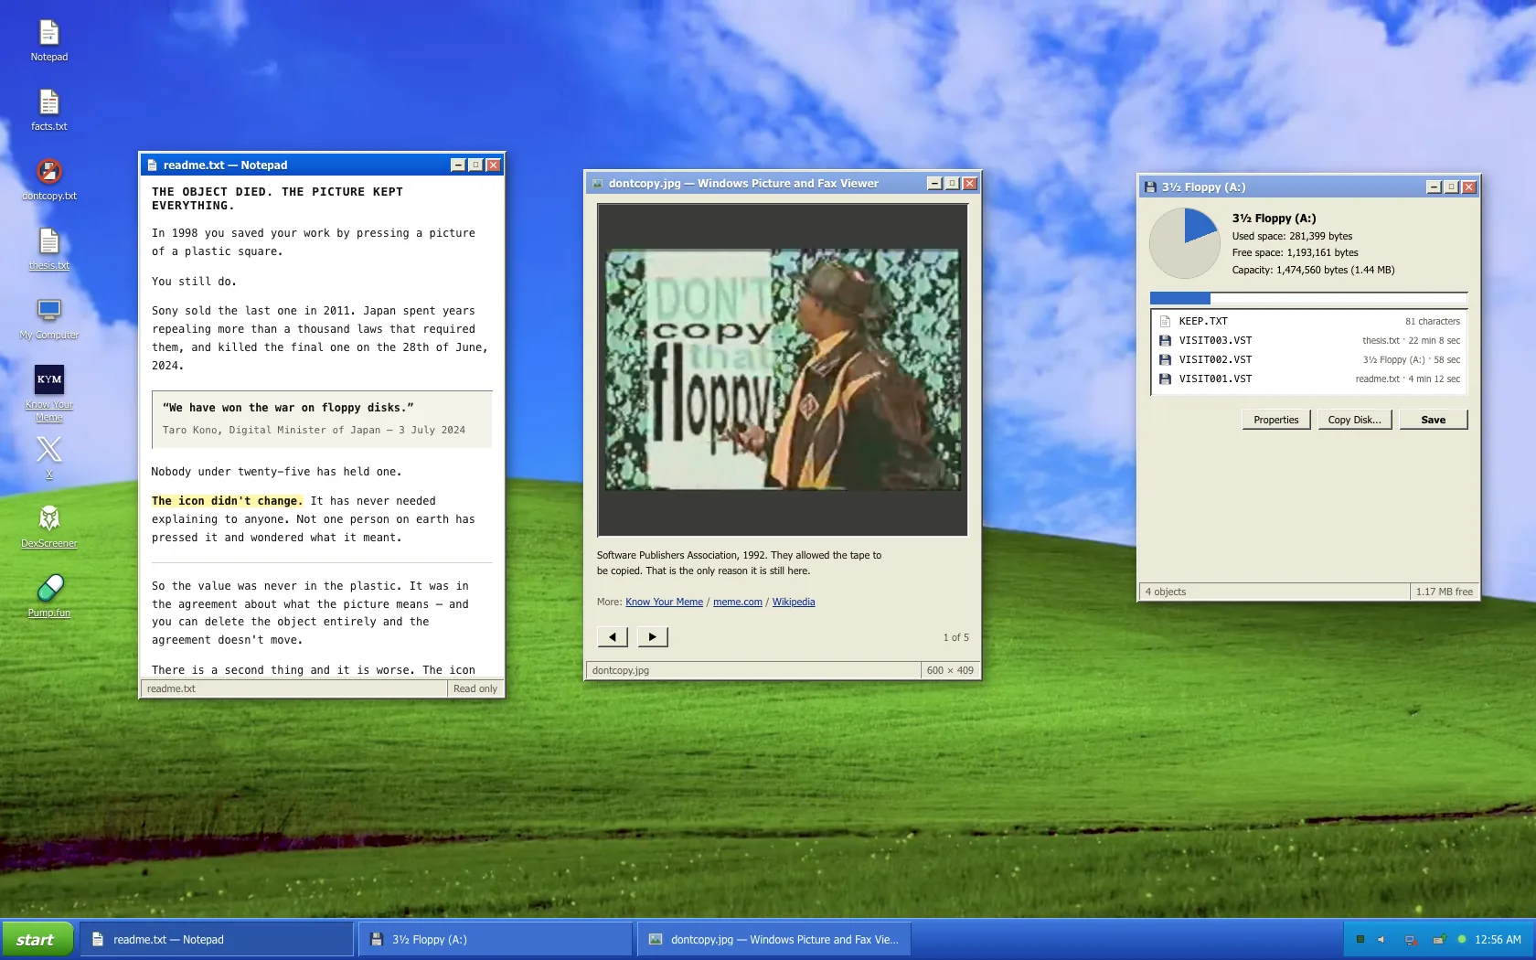The image size is (1536, 960).
Task: Click the green square tray icon
Action: 1360,940
